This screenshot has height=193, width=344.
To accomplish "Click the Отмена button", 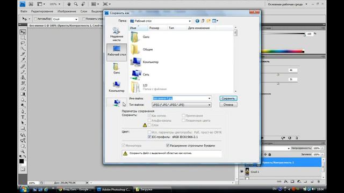I will tap(228, 105).
